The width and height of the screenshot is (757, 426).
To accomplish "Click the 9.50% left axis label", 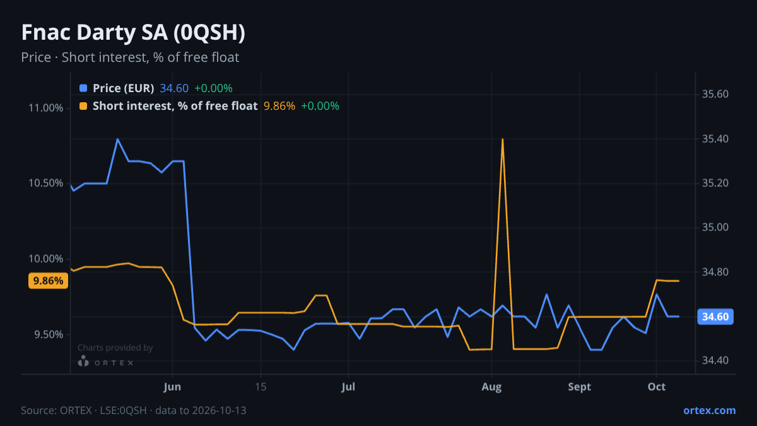I will coord(48,334).
